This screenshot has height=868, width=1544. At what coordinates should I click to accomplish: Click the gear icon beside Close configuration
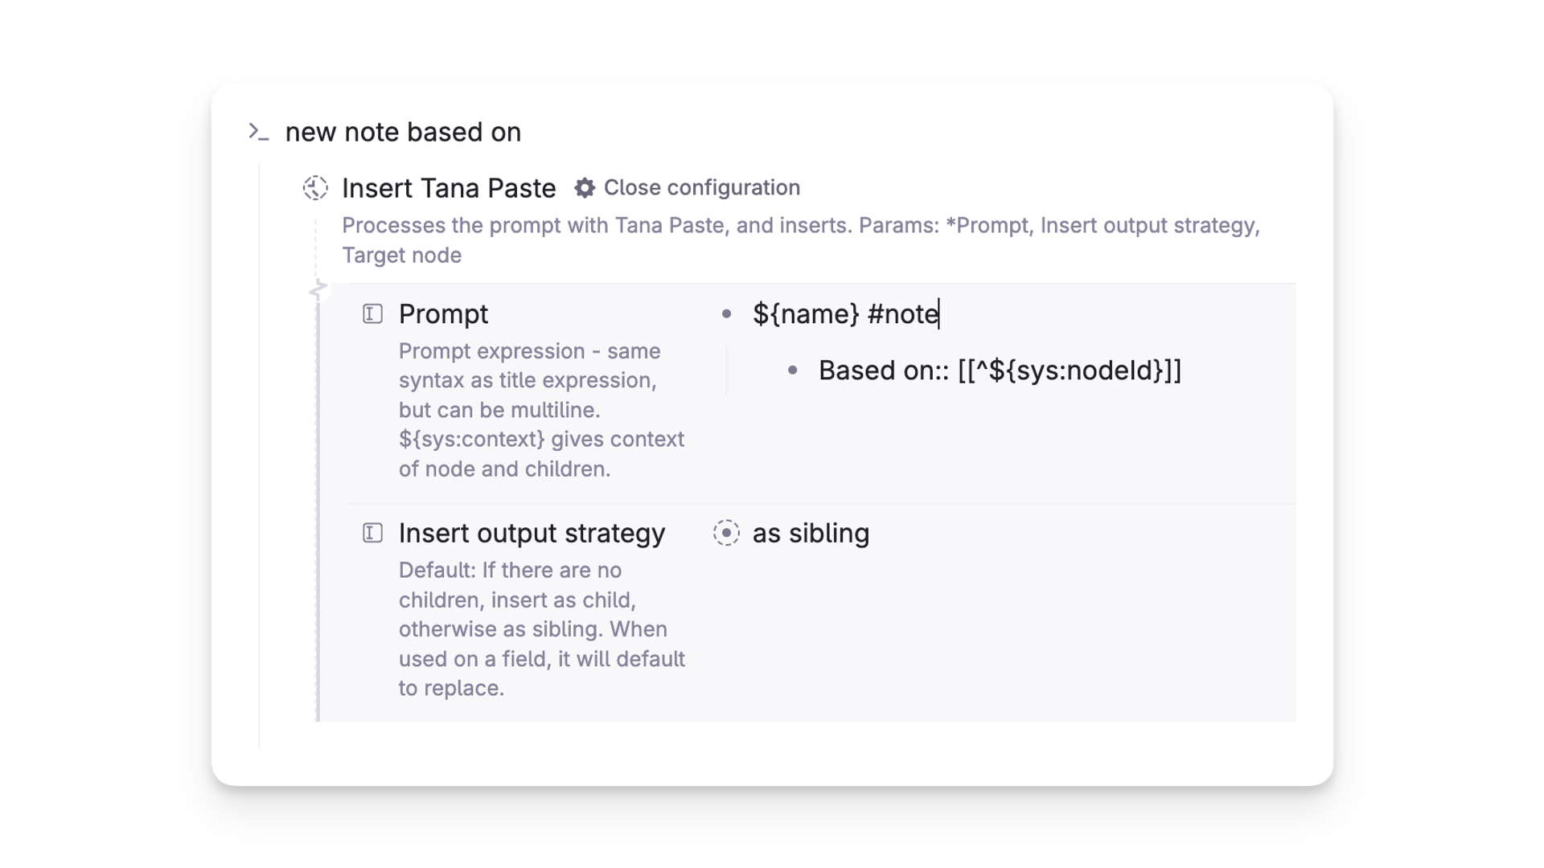[586, 187]
